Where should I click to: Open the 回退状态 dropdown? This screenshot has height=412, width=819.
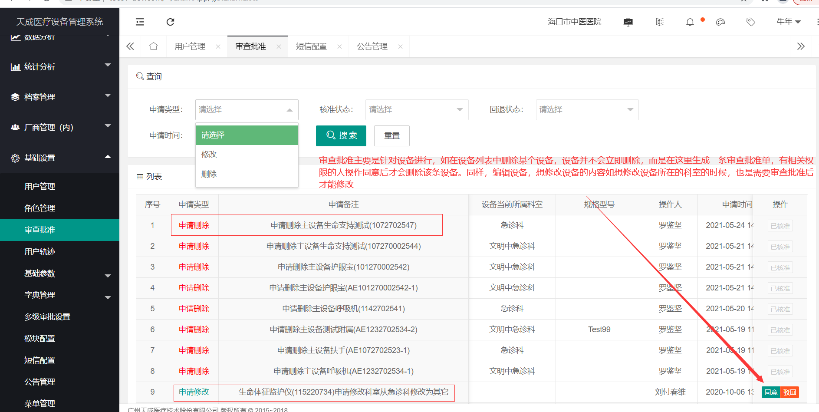[587, 110]
